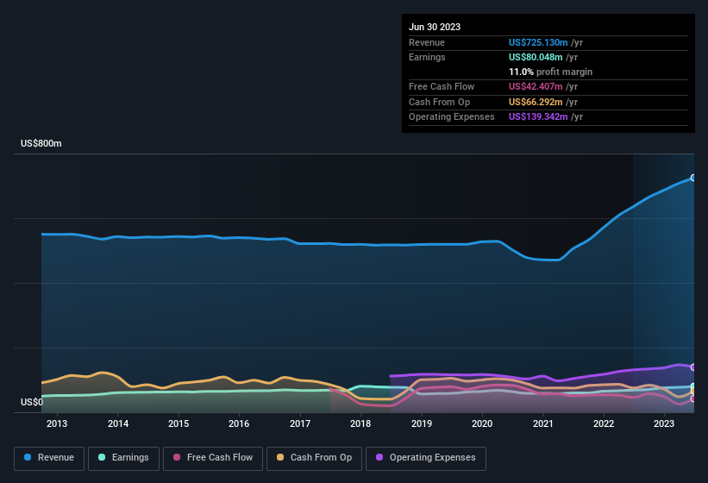Click the US$139.342m operating expenses value

538,116
